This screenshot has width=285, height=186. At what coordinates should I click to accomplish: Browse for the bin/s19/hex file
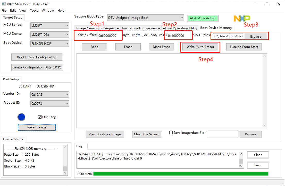(256, 36)
